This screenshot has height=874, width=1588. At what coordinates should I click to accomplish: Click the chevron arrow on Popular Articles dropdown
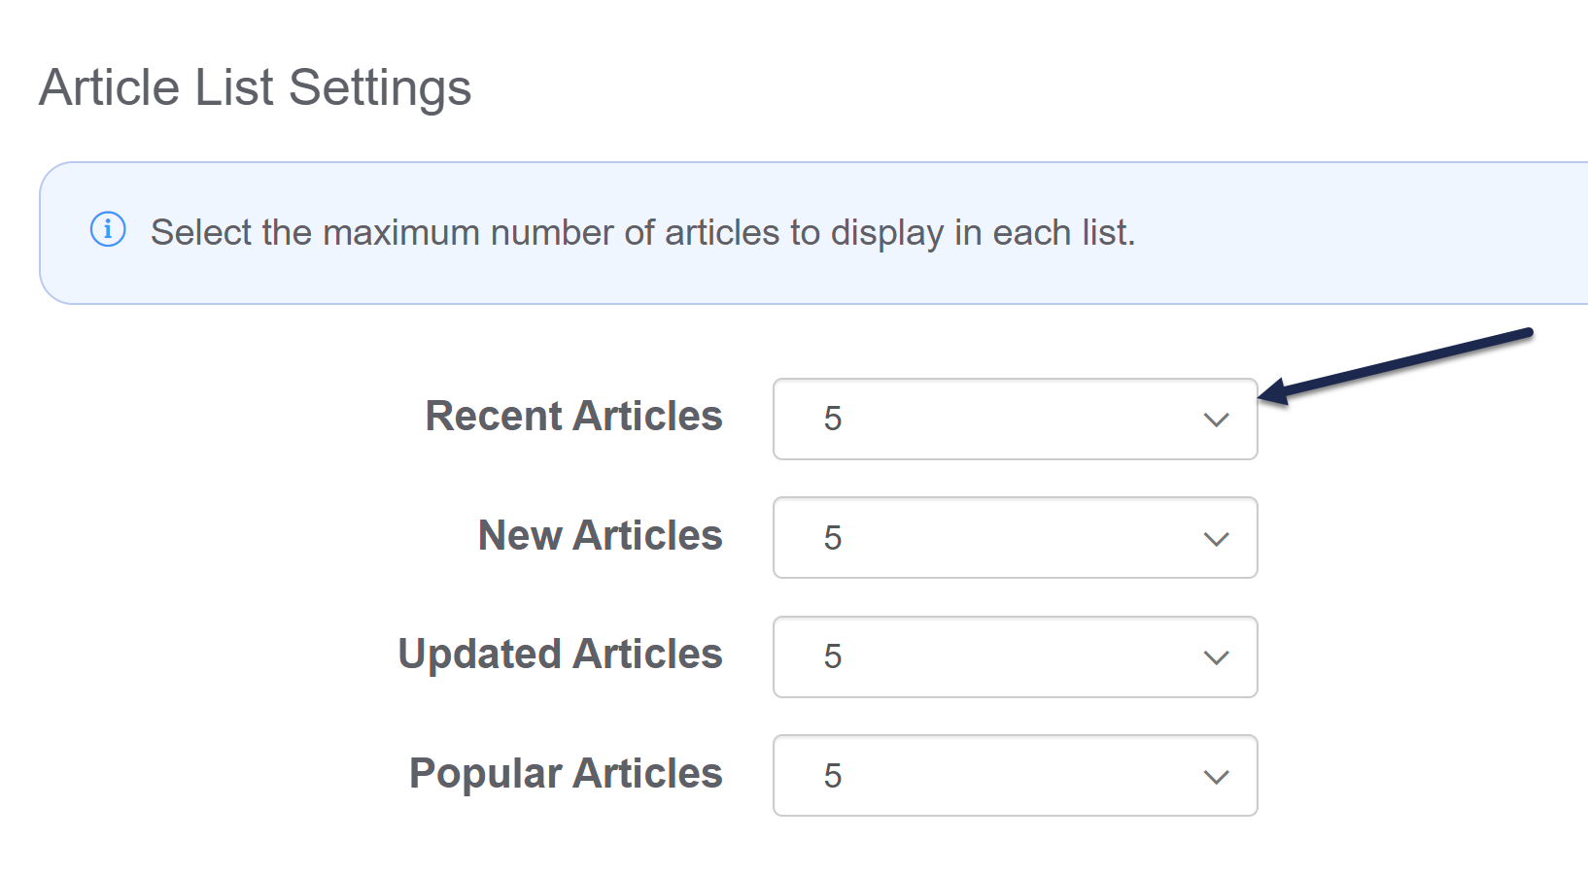click(1216, 777)
